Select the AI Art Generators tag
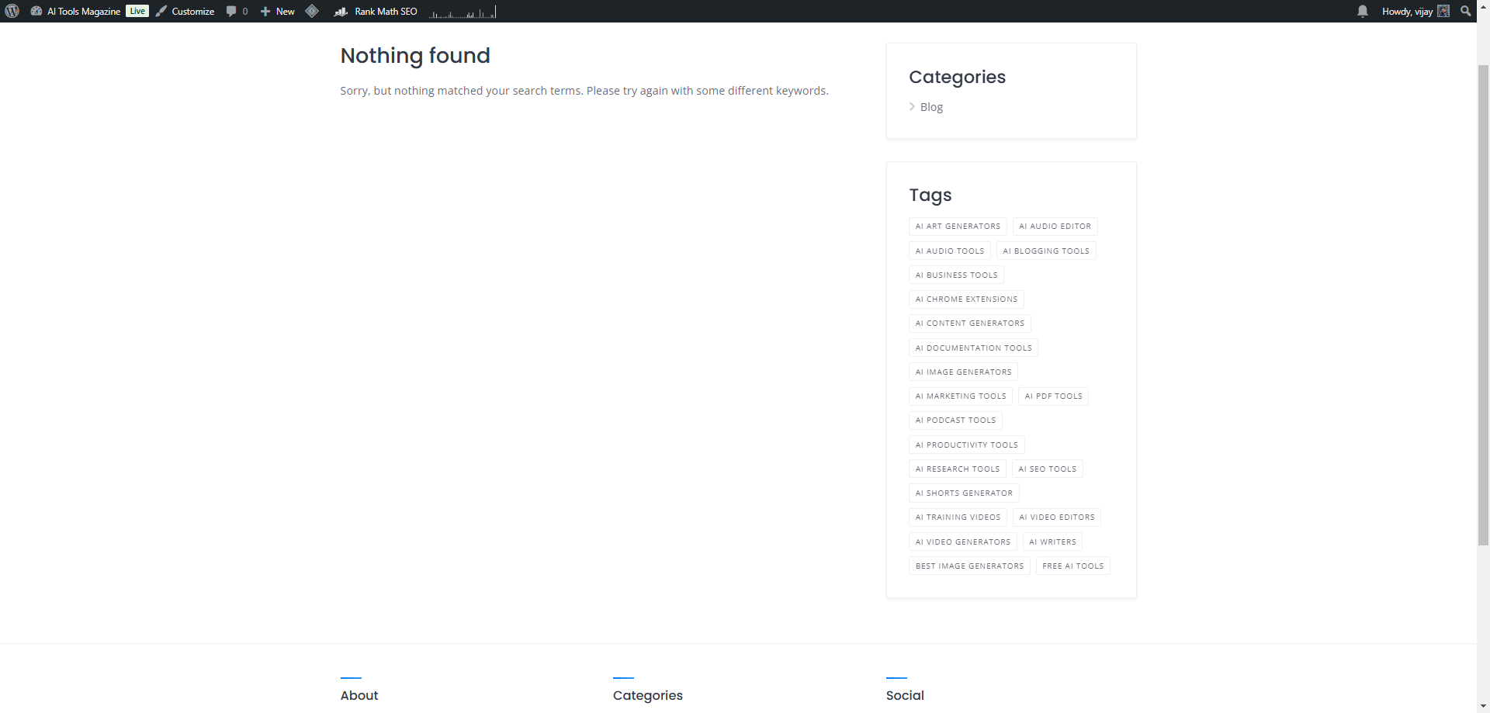The image size is (1490, 713). coord(958,227)
